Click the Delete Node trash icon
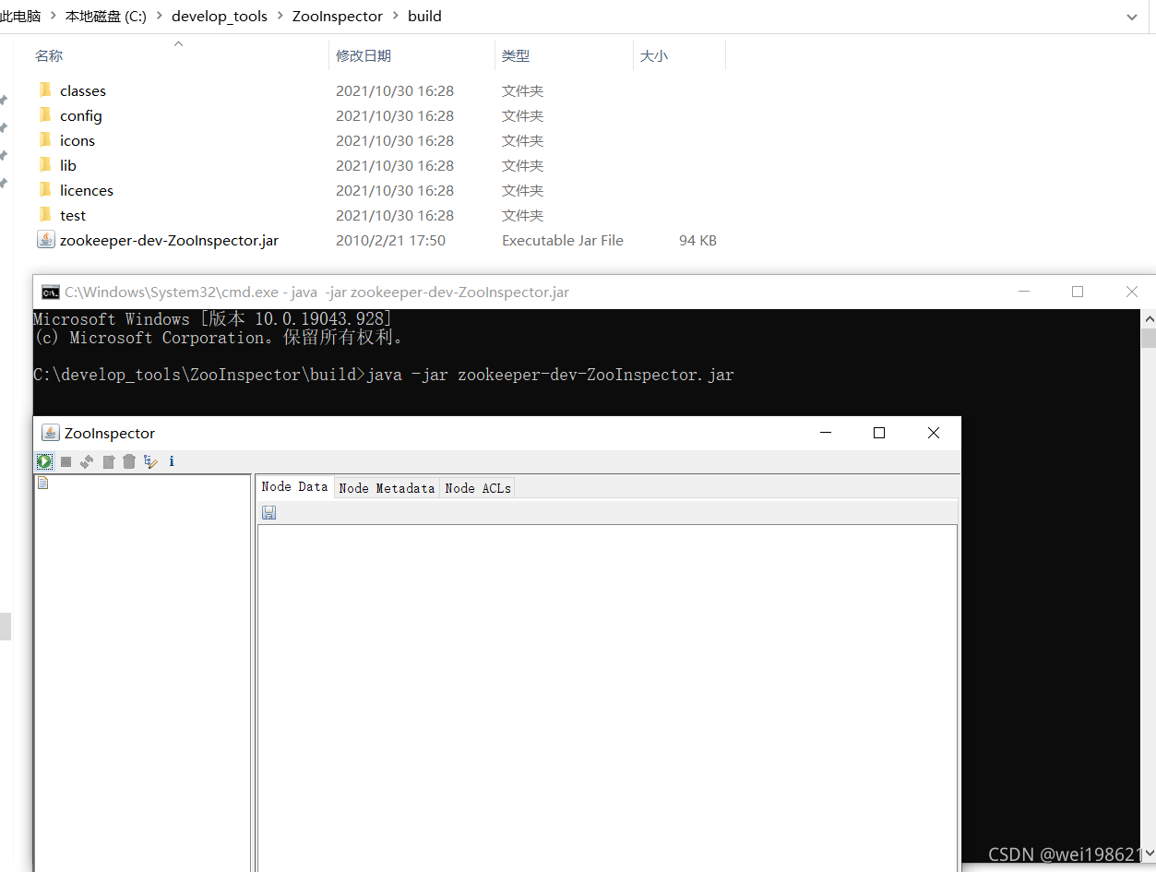 click(129, 461)
